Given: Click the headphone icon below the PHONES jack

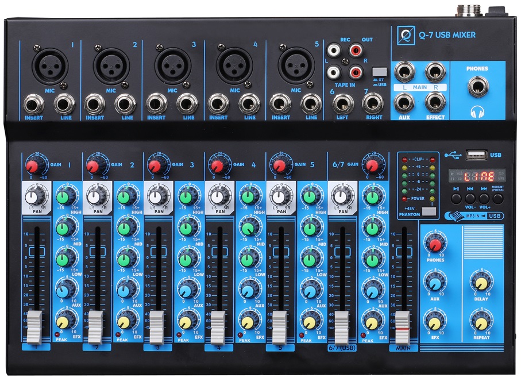Looking at the screenshot, I should click(x=477, y=110).
